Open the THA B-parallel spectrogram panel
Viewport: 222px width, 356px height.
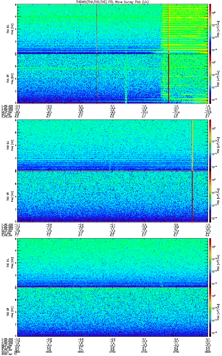click(x=112, y=78)
